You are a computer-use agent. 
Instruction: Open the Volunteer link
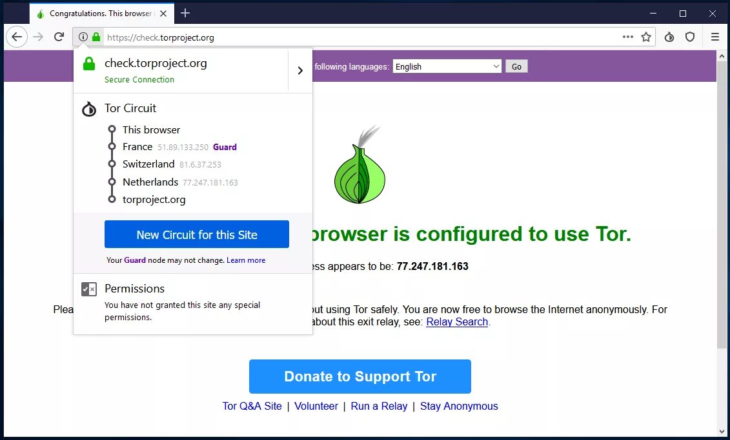coord(316,406)
